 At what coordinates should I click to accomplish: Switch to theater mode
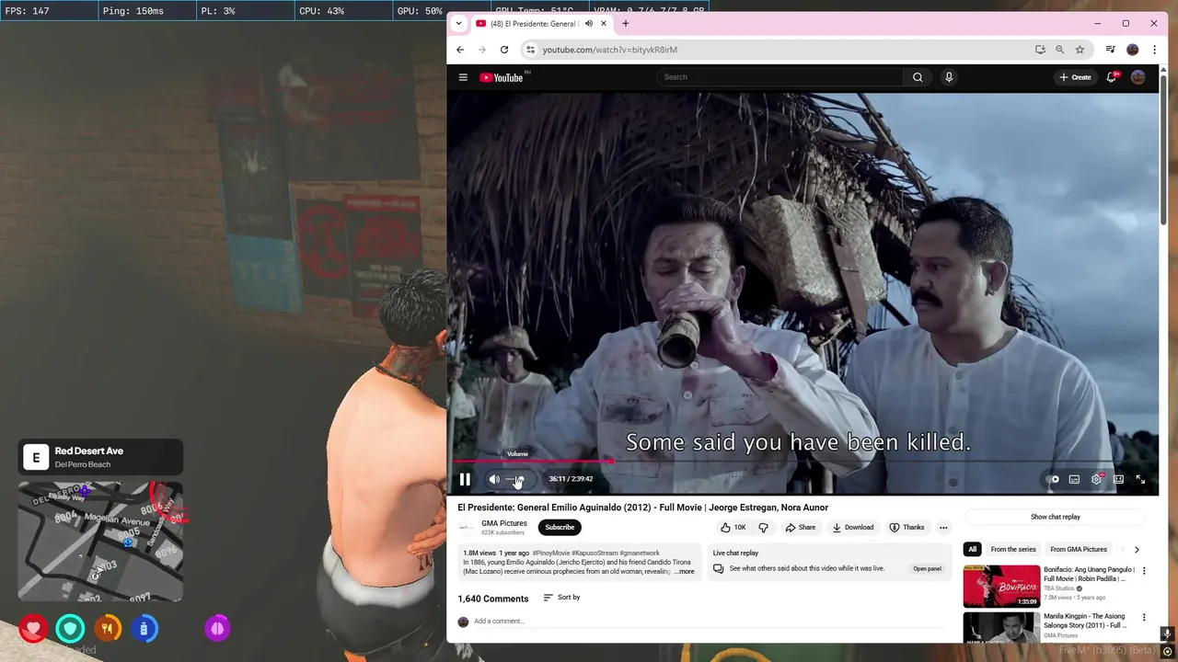pyautogui.click(x=1118, y=479)
